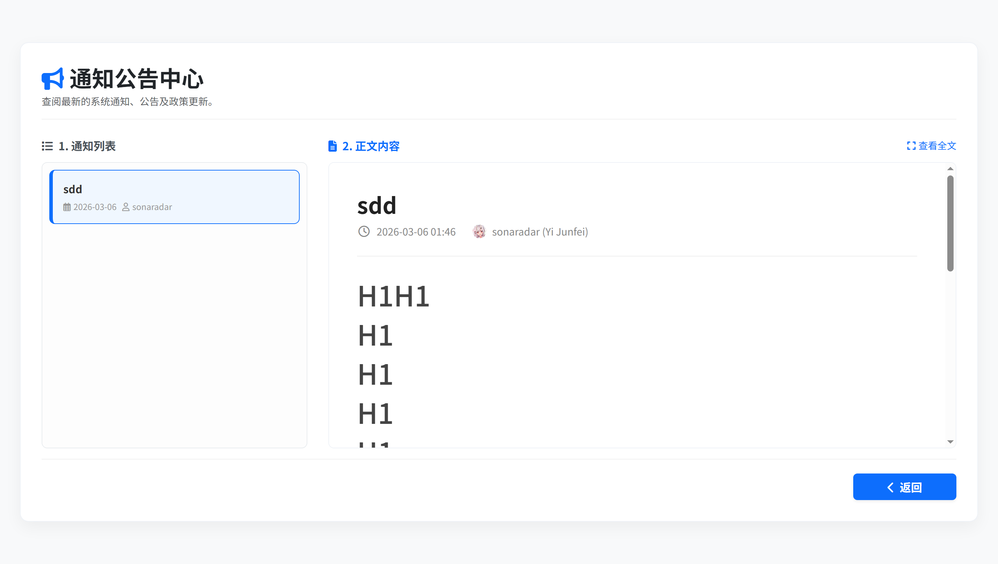Screen dimensions: 998x564
Task: Click the list icon next to 通知列表
Action: tap(47, 146)
